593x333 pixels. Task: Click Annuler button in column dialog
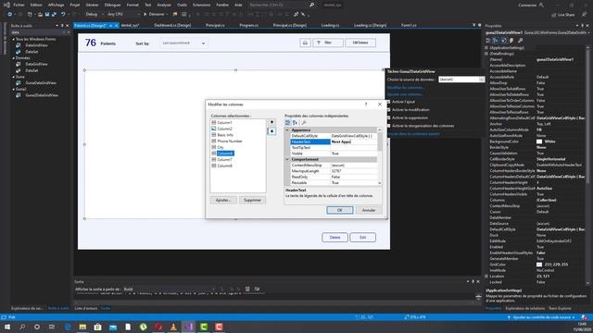(x=369, y=210)
